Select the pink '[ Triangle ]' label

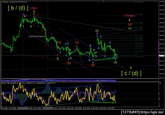pos(129,16)
